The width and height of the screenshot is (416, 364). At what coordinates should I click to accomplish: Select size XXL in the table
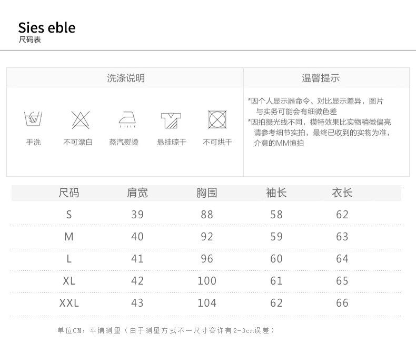tap(69, 303)
